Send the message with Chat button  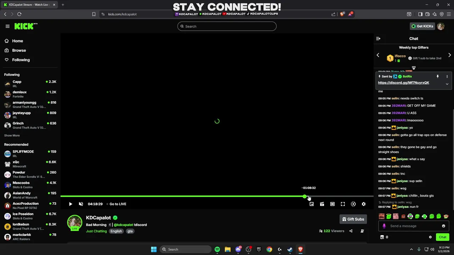click(442, 237)
